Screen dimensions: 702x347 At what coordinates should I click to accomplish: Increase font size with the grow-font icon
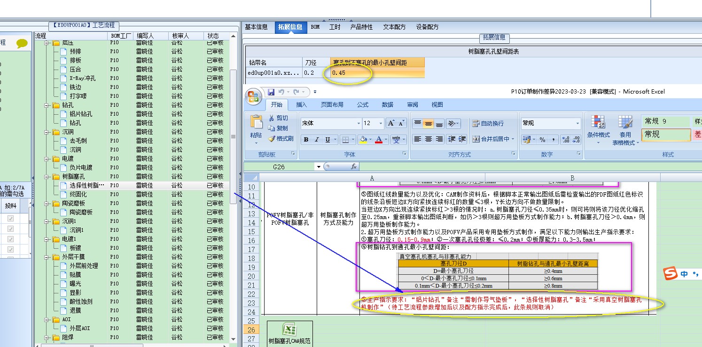click(x=391, y=123)
